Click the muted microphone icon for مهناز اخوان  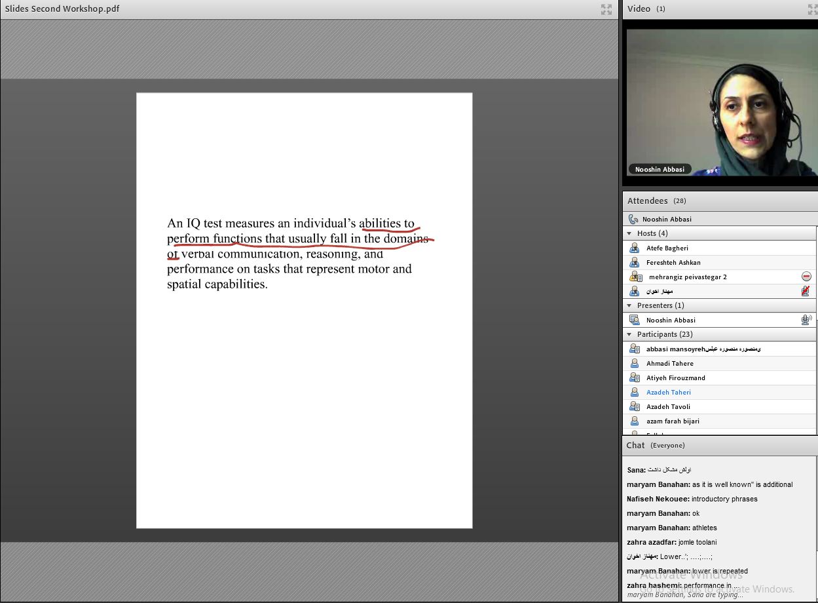coord(806,291)
